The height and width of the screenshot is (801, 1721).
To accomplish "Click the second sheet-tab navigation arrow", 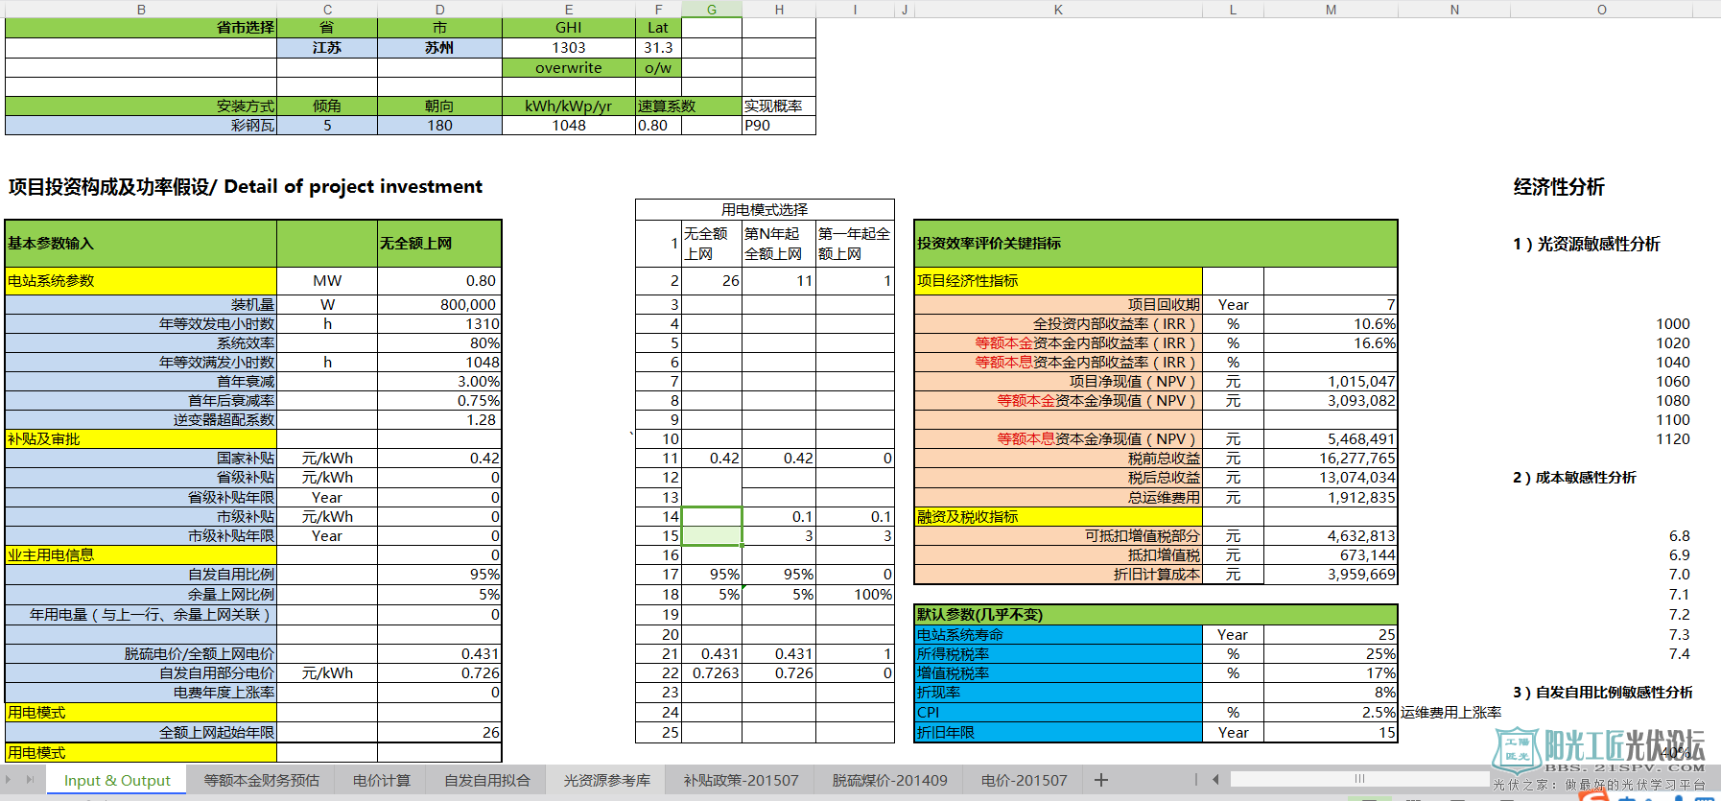I will 30,779.
